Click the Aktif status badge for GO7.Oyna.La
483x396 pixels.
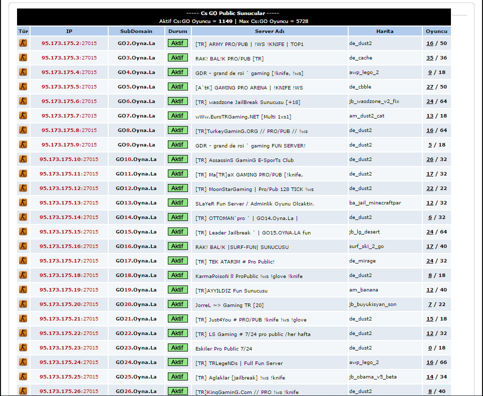tap(178, 115)
